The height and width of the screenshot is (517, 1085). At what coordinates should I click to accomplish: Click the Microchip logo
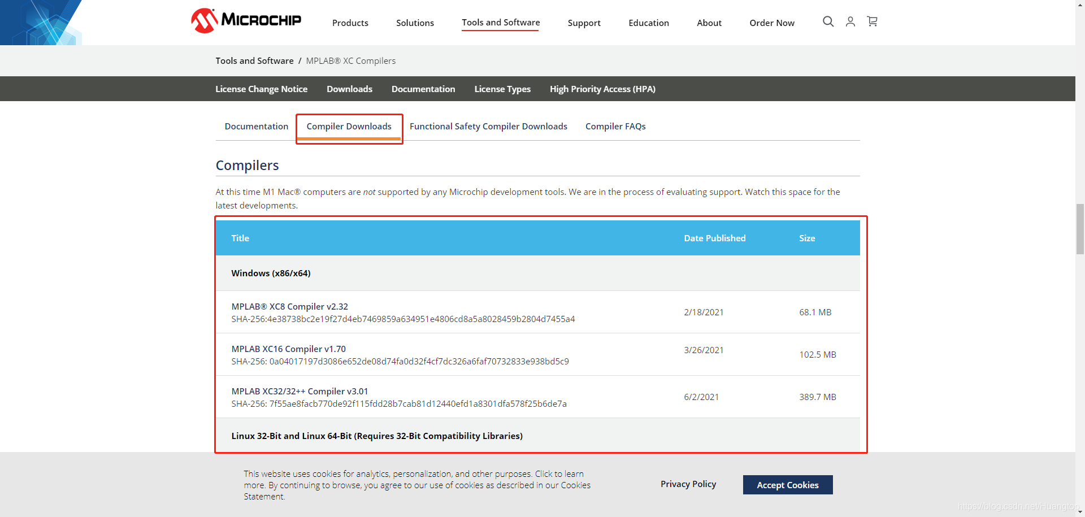[246, 21]
